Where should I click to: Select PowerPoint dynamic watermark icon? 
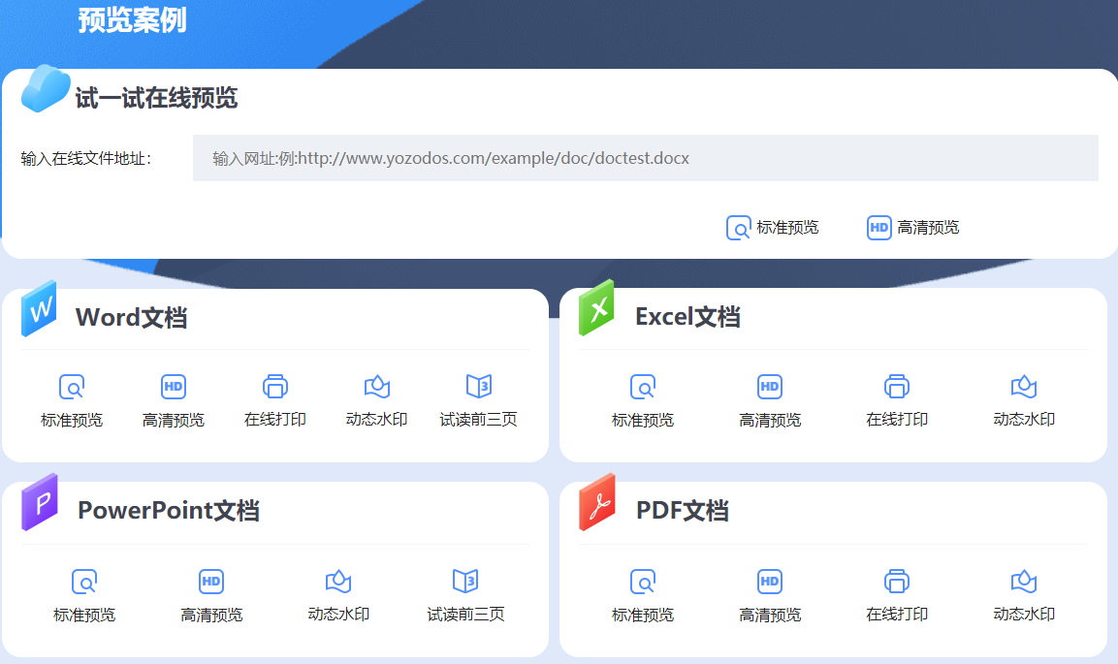click(x=338, y=581)
